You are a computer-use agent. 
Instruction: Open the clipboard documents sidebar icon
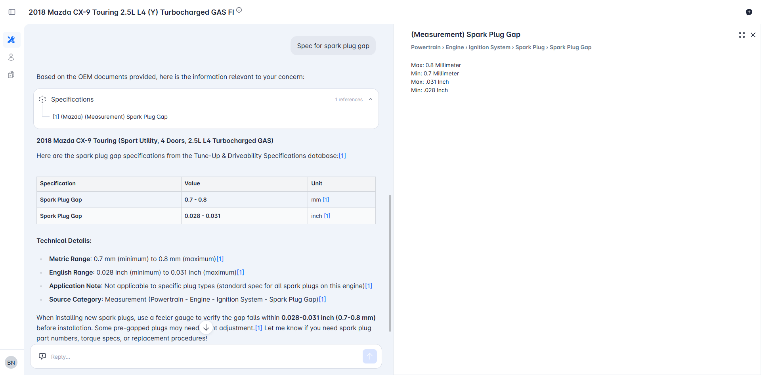click(x=11, y=75)
